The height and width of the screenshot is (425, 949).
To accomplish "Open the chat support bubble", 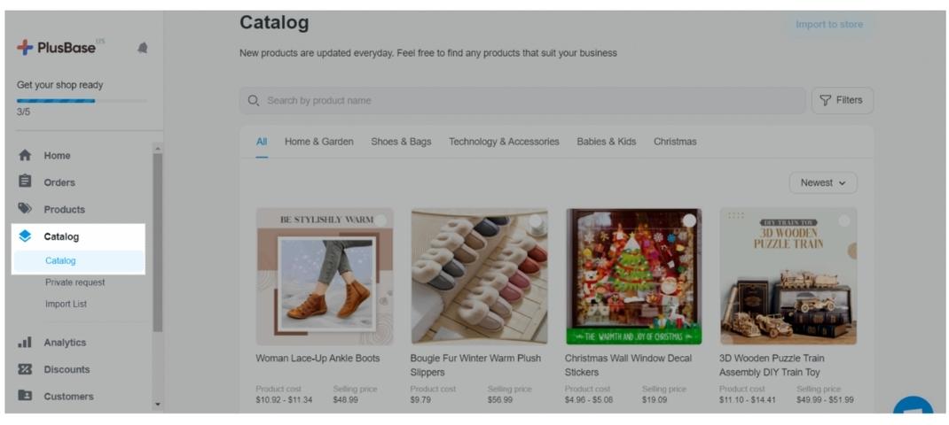I will [914, 410].
